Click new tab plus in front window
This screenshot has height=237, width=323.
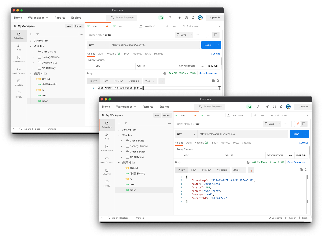tap(255, 115)
